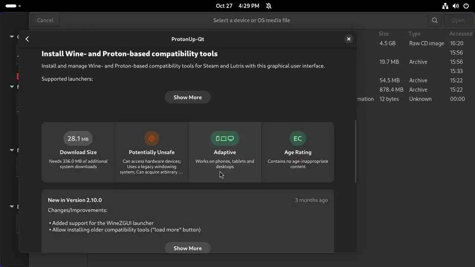Open the Download Size info card text
This screenshot has height=267, width=475.
point(78,152)
